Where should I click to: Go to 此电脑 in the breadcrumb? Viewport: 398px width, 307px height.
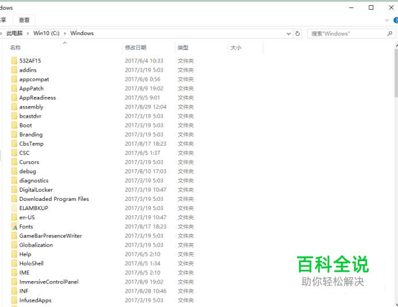pos(14,33)
